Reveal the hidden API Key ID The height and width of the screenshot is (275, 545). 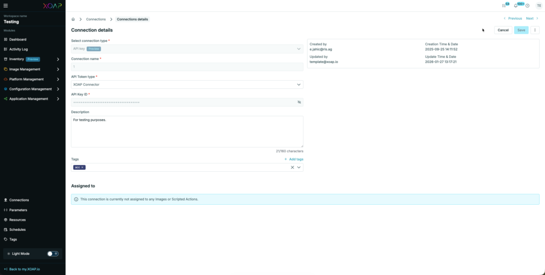pyautogui.click(x=299, y=102)
